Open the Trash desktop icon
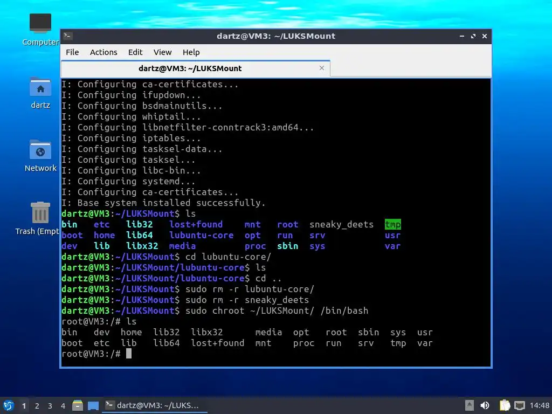The height and width of the screenshot is (414, 552). pos(37,218)
